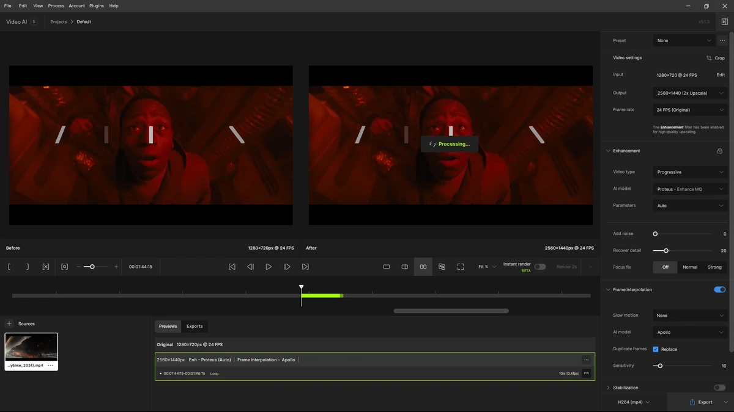The image size is (734, 412).
Task: Open the File menu
Action: 7,5
